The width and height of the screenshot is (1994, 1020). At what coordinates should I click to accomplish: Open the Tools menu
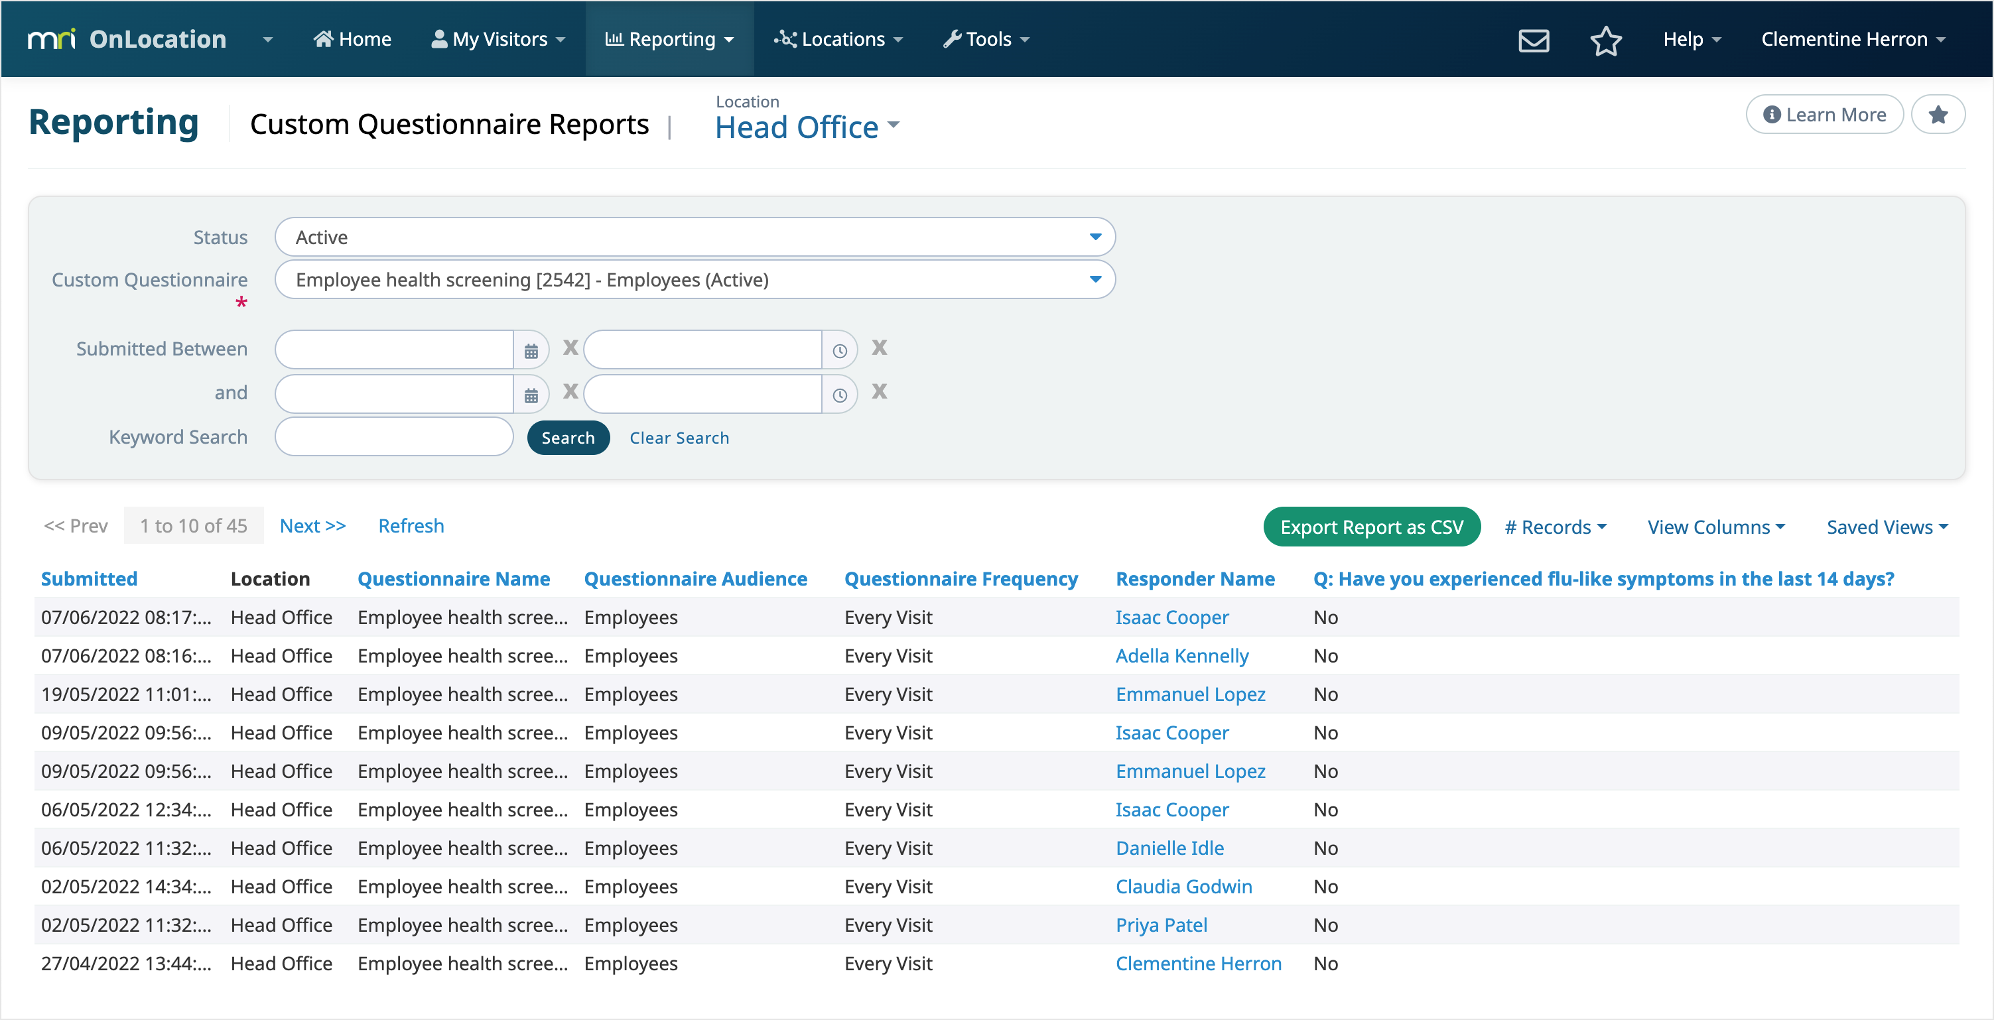986,40
